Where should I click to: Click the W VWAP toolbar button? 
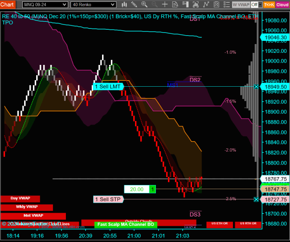tap(241, 5)
